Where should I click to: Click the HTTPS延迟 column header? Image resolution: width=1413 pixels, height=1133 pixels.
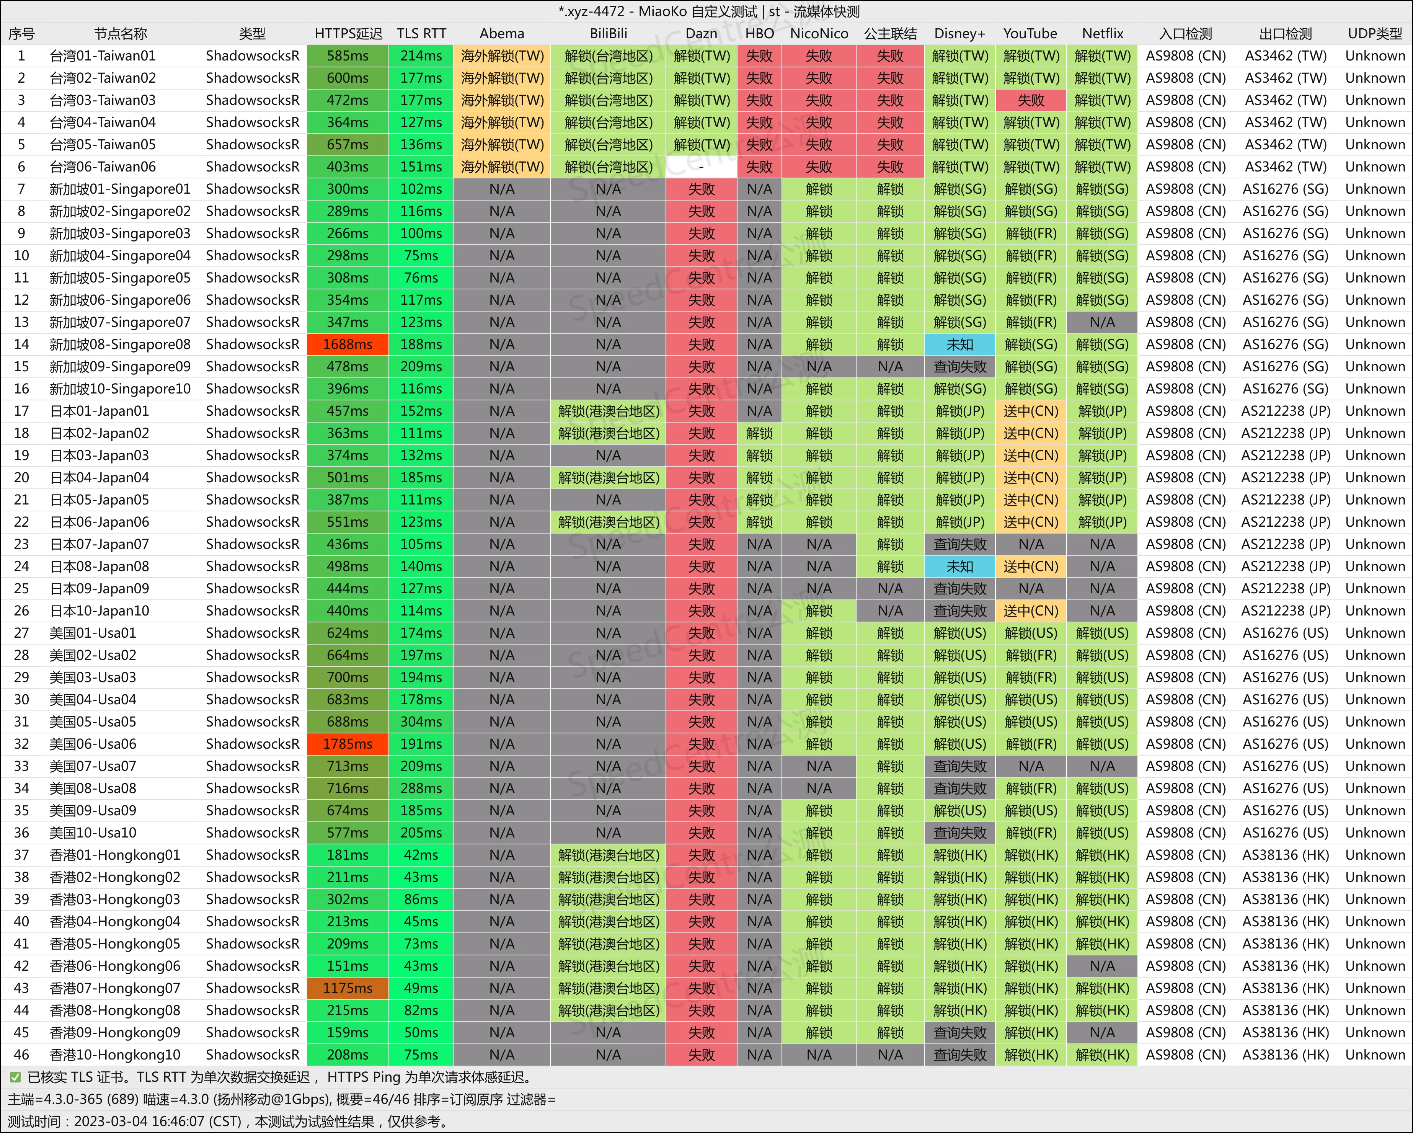pyautogui.click(x=348, y=33)
